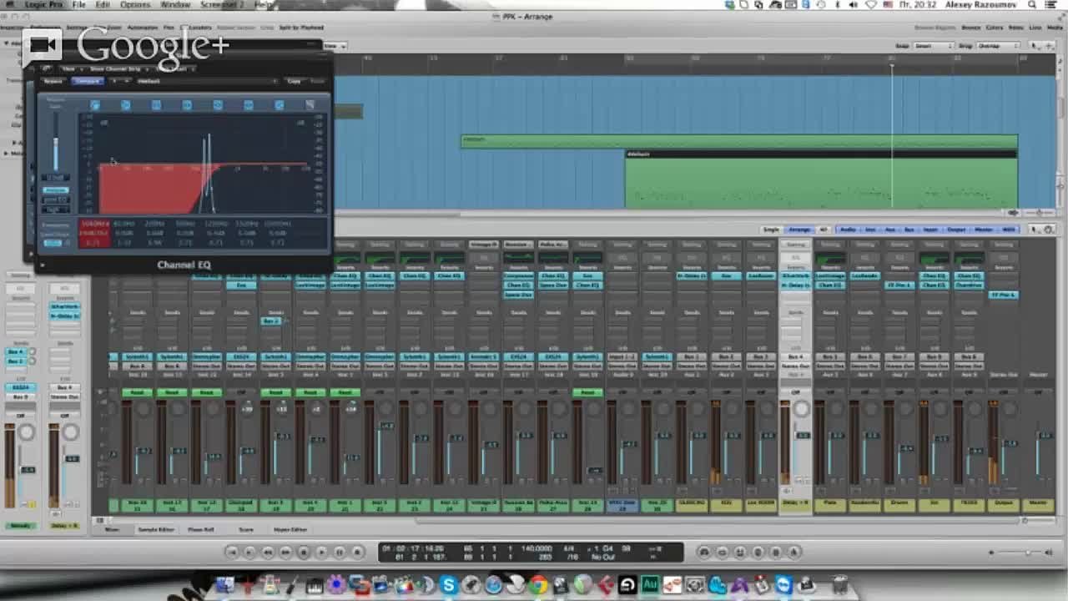The image size is (1068, 601).
Task: Toggle the MIDI filter in the mixer
Action: 1009,230
